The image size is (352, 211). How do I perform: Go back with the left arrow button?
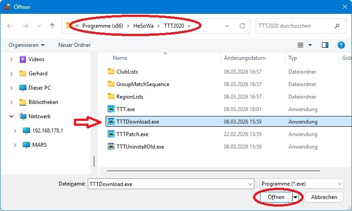[x=10, y=26]
